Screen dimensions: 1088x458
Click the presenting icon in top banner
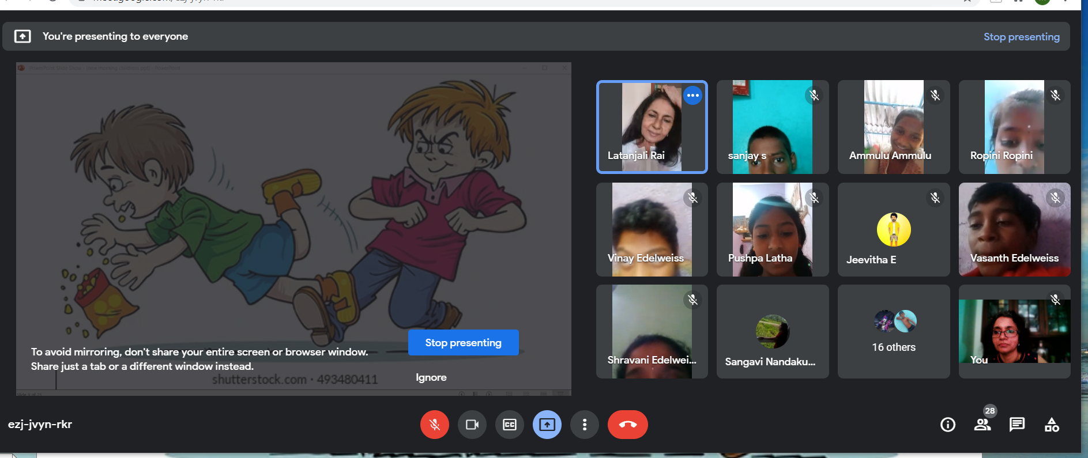22,36
